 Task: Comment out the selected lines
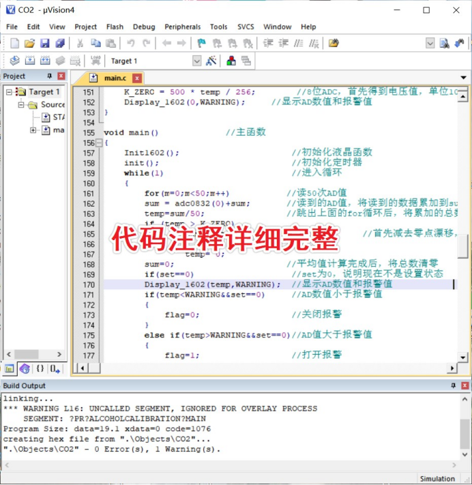tap(299, 43)
